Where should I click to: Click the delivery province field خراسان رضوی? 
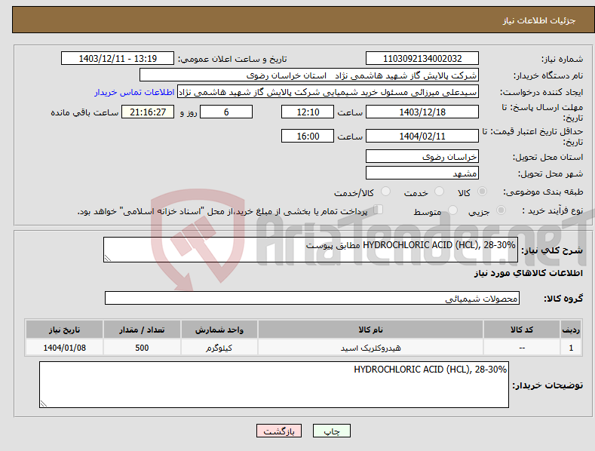422,156
